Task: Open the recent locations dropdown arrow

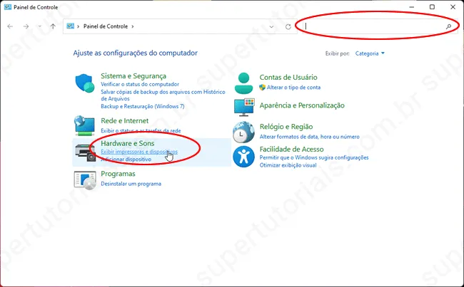Action: [40, 26]
